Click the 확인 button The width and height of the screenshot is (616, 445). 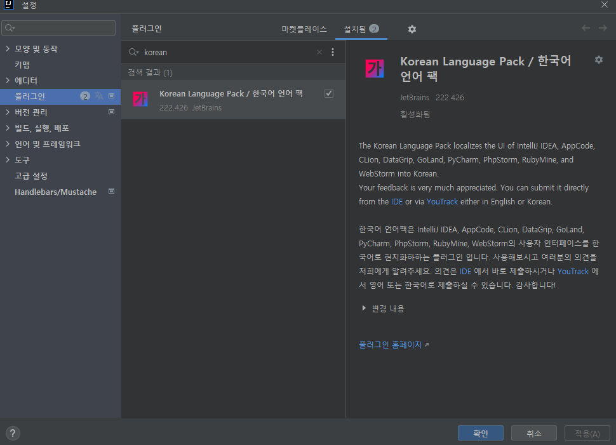[x=481, y=433]
